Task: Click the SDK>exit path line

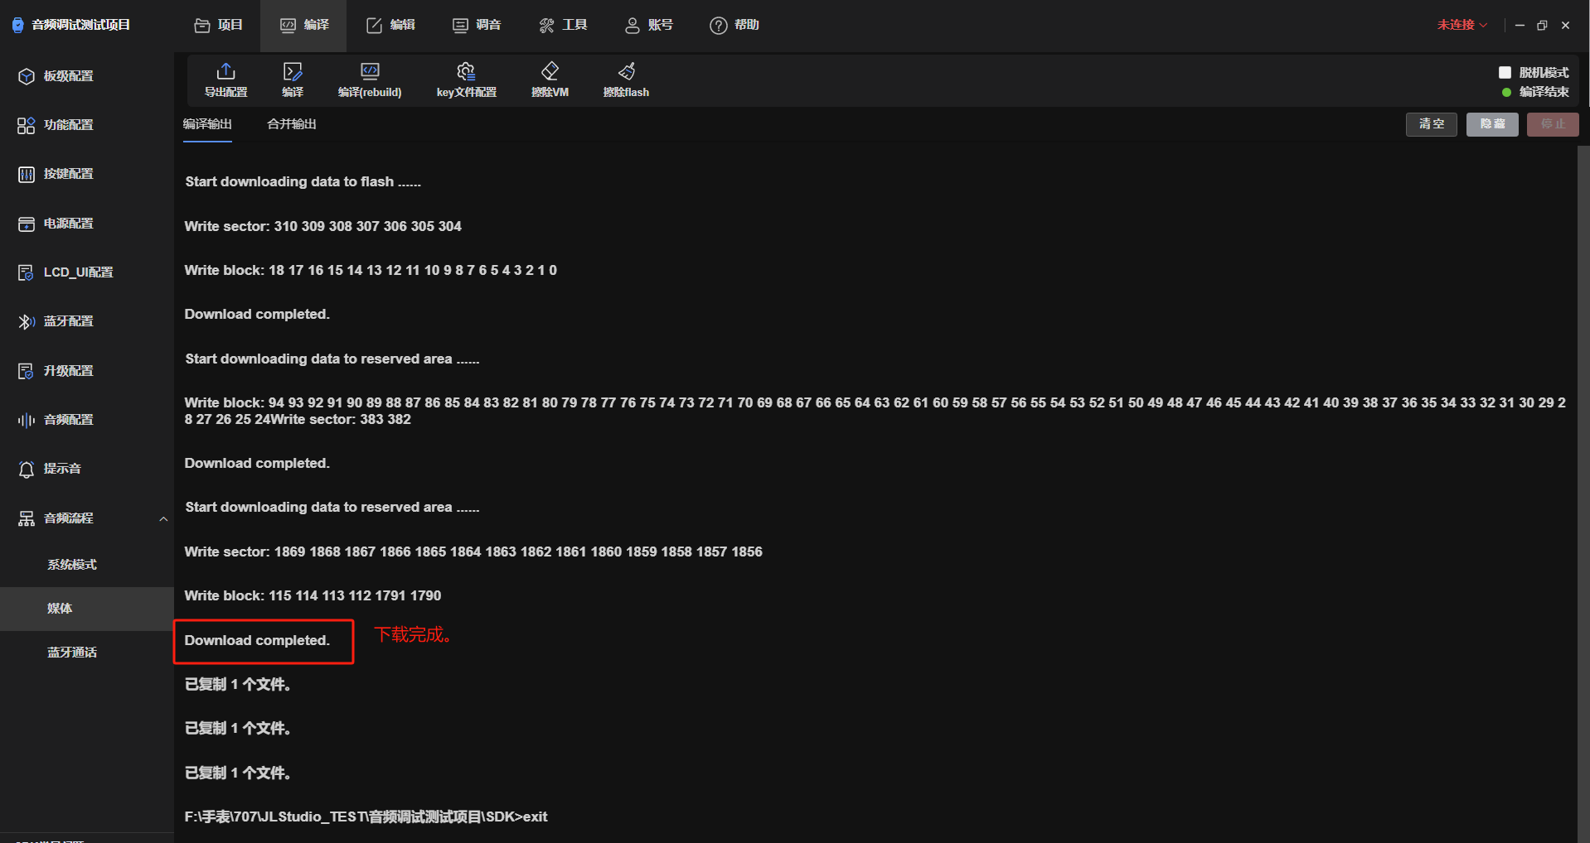Action: (x=366, y=817)
